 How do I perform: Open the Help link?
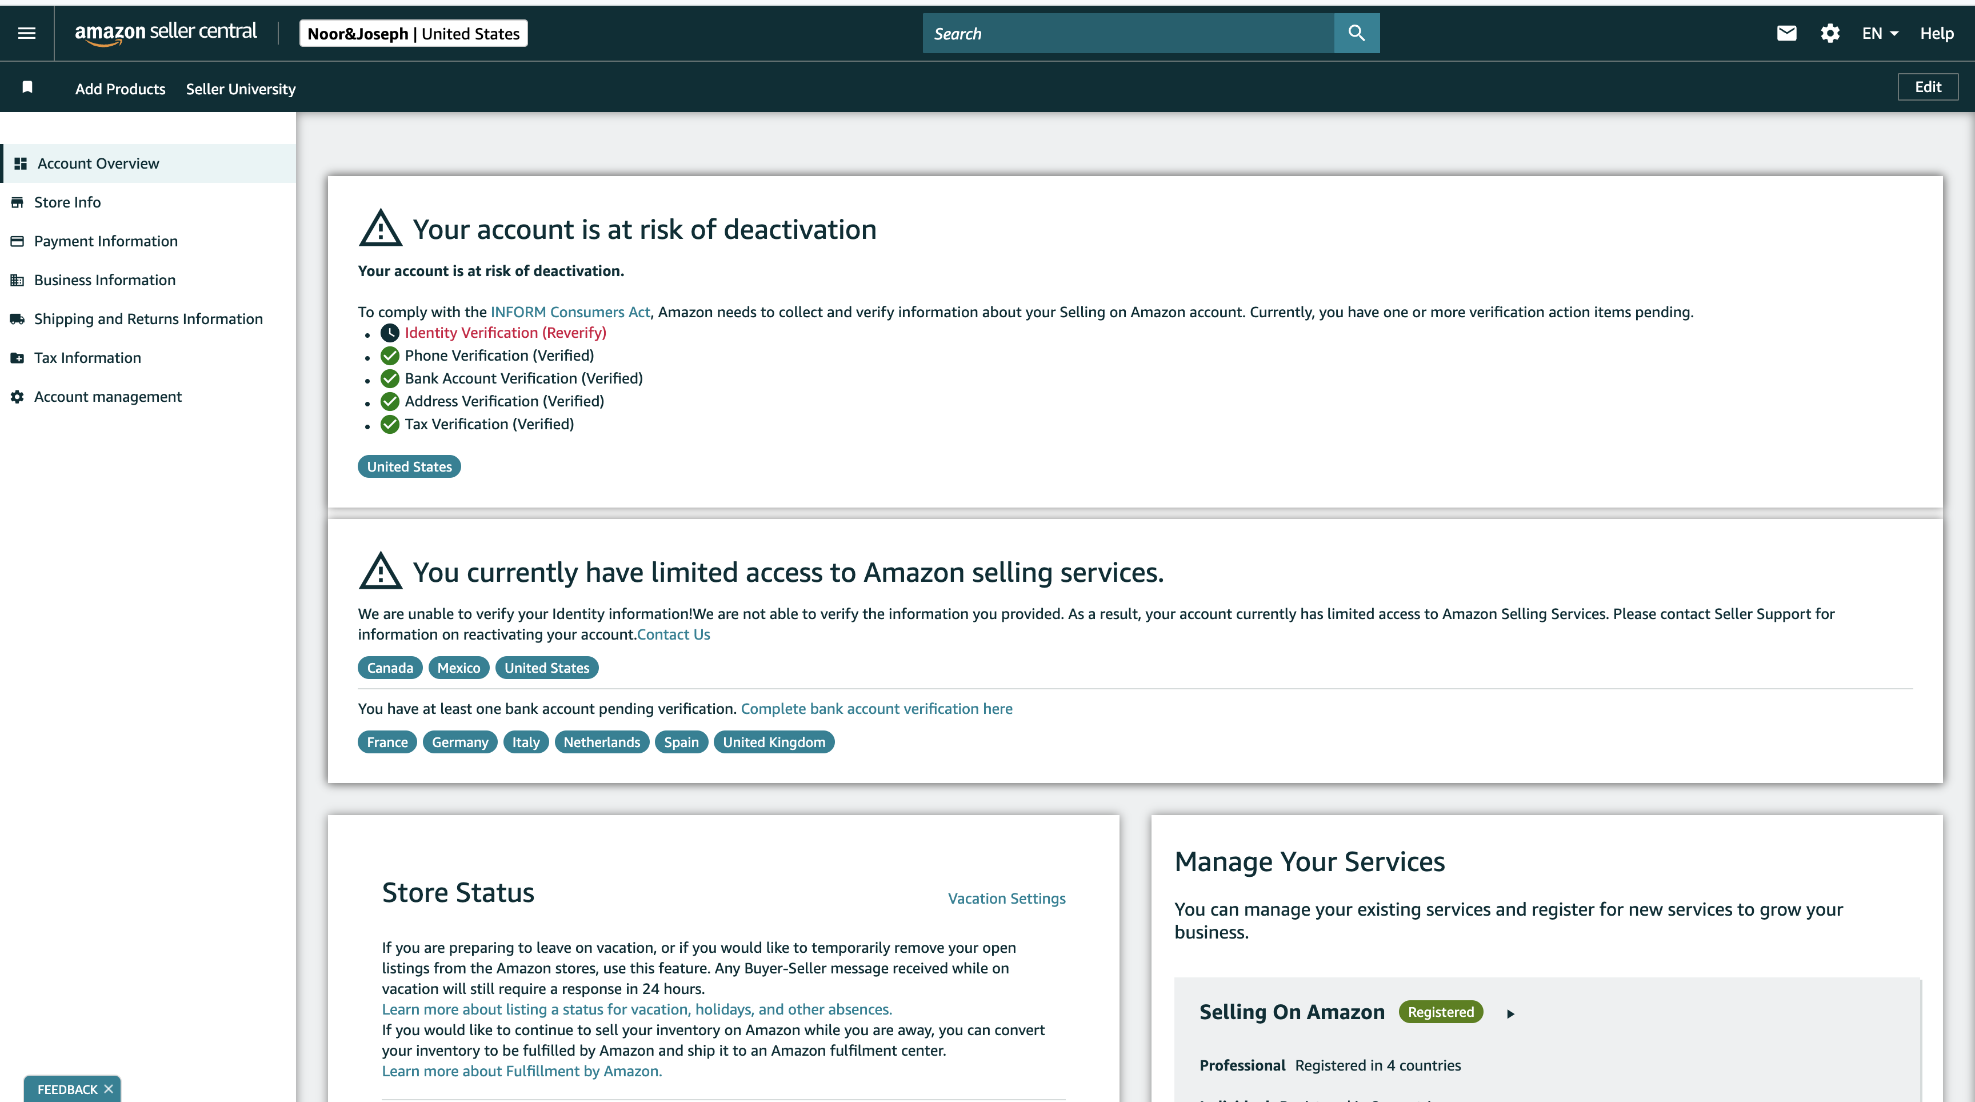pyautogui.click(x=1937, y=33)
